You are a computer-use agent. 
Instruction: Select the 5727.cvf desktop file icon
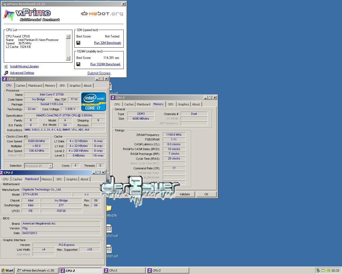[109, 249]
